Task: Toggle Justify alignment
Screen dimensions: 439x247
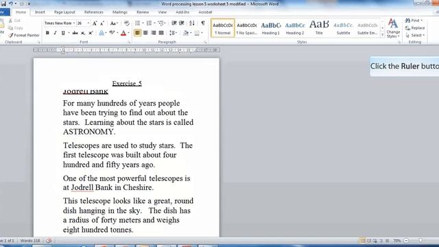Action: click(x=161, y=33)
